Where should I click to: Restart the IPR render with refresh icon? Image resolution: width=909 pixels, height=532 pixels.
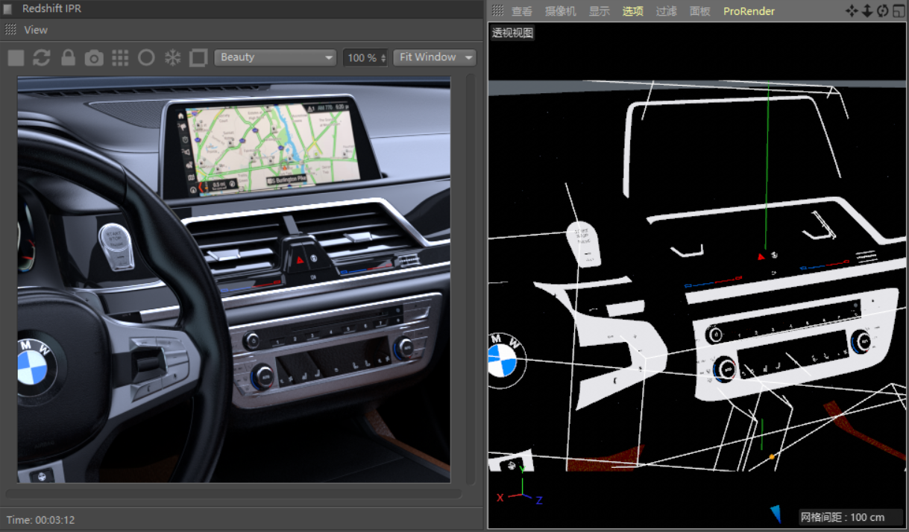[x=42, y=57]
